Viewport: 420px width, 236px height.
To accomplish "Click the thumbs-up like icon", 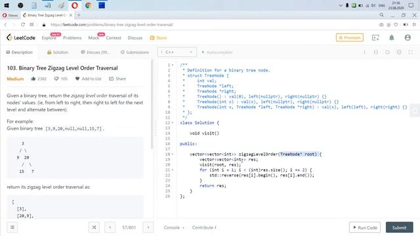I will click(33, 79).
